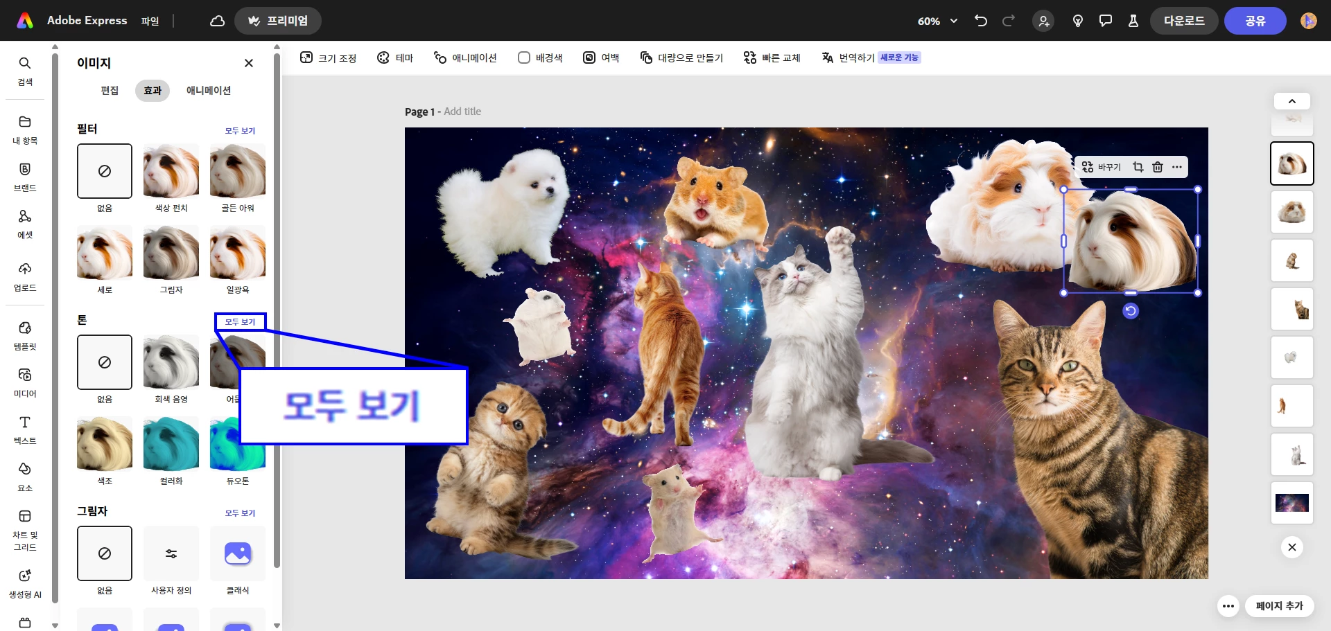Screen dimensions: 1331x631
Task: Open page options three-dot button near 페이지 추가
Action: (x=1228, y=606)
